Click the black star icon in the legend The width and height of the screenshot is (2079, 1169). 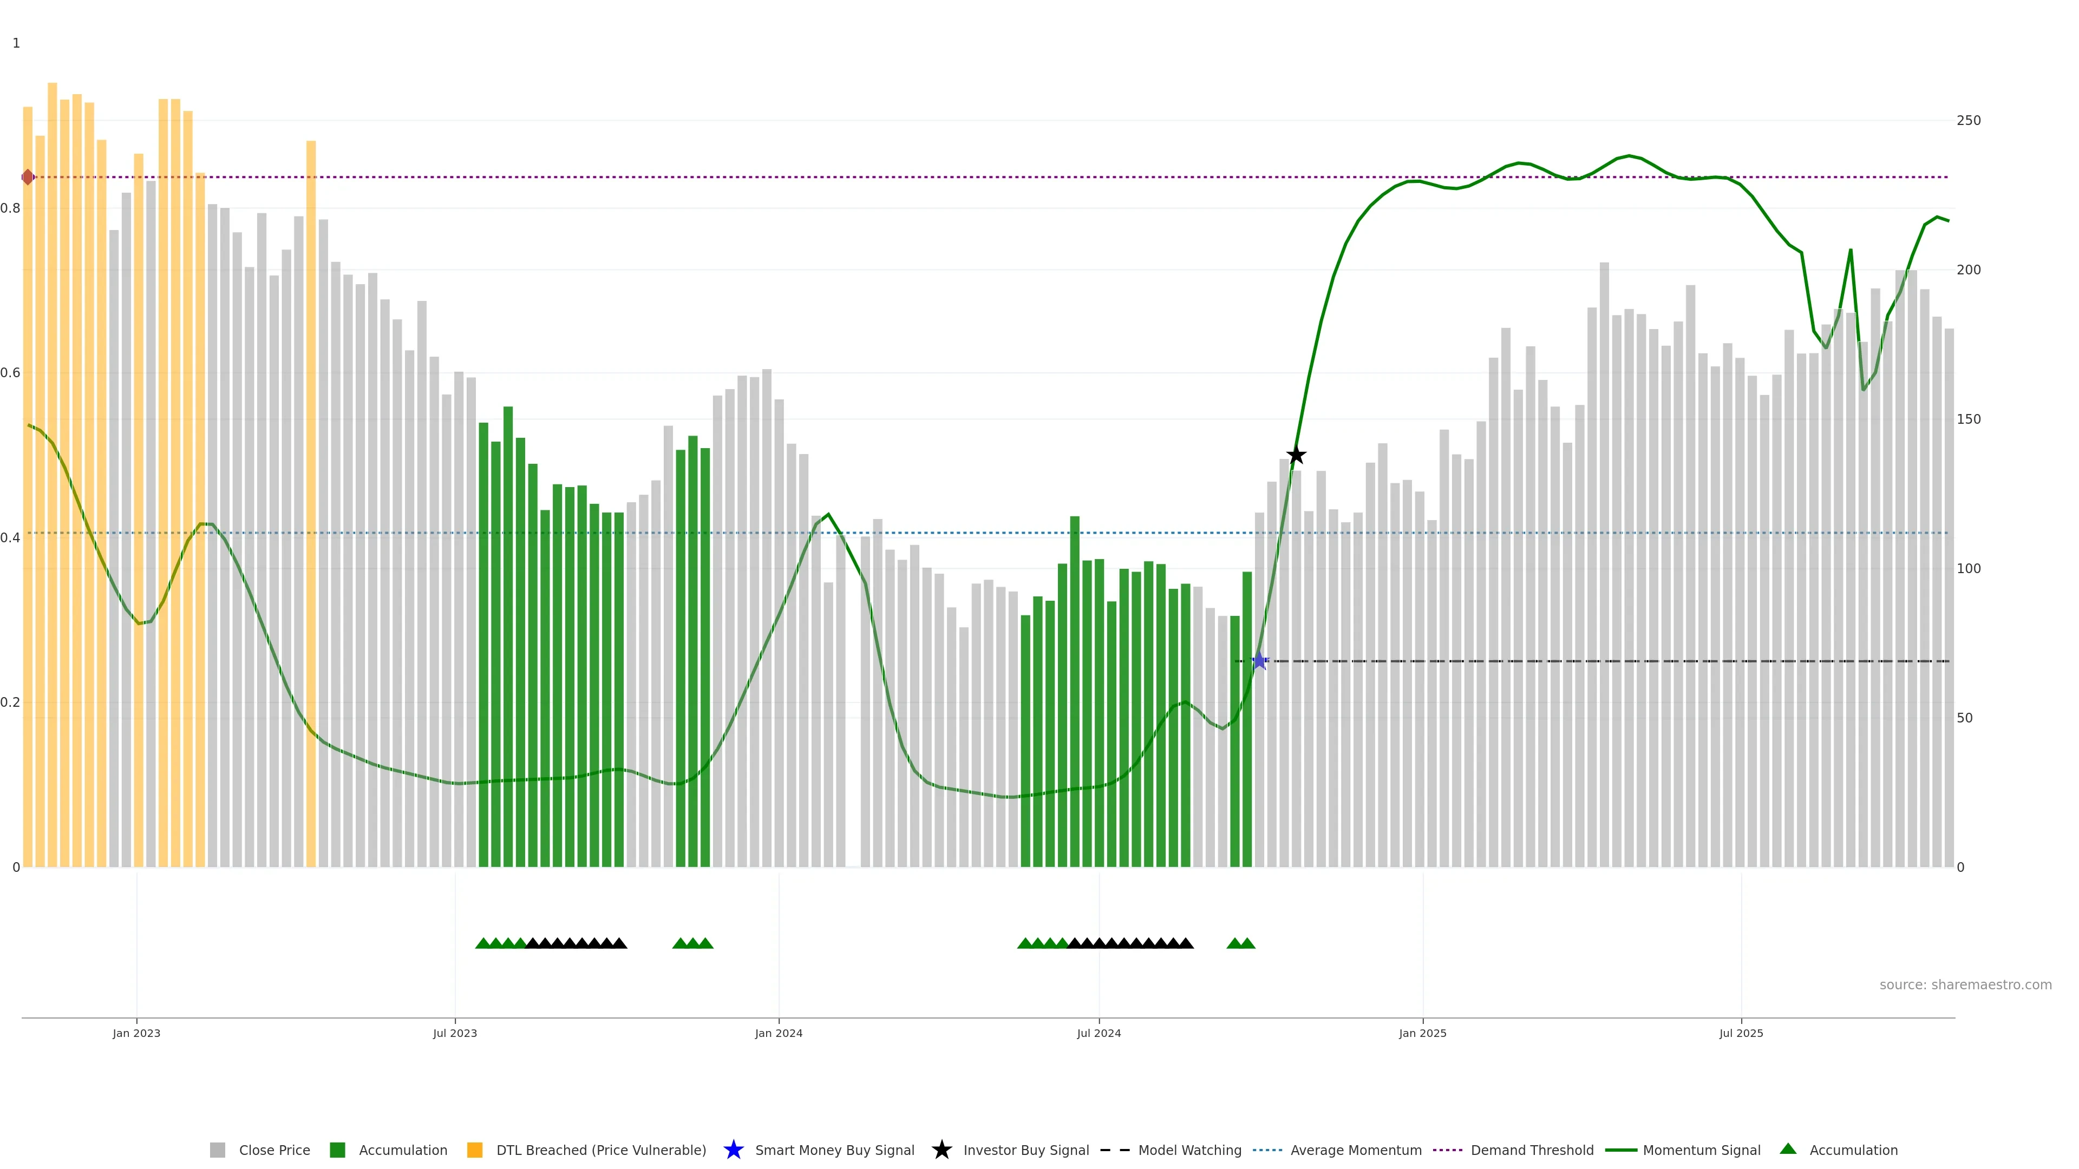coord(941,1150)
